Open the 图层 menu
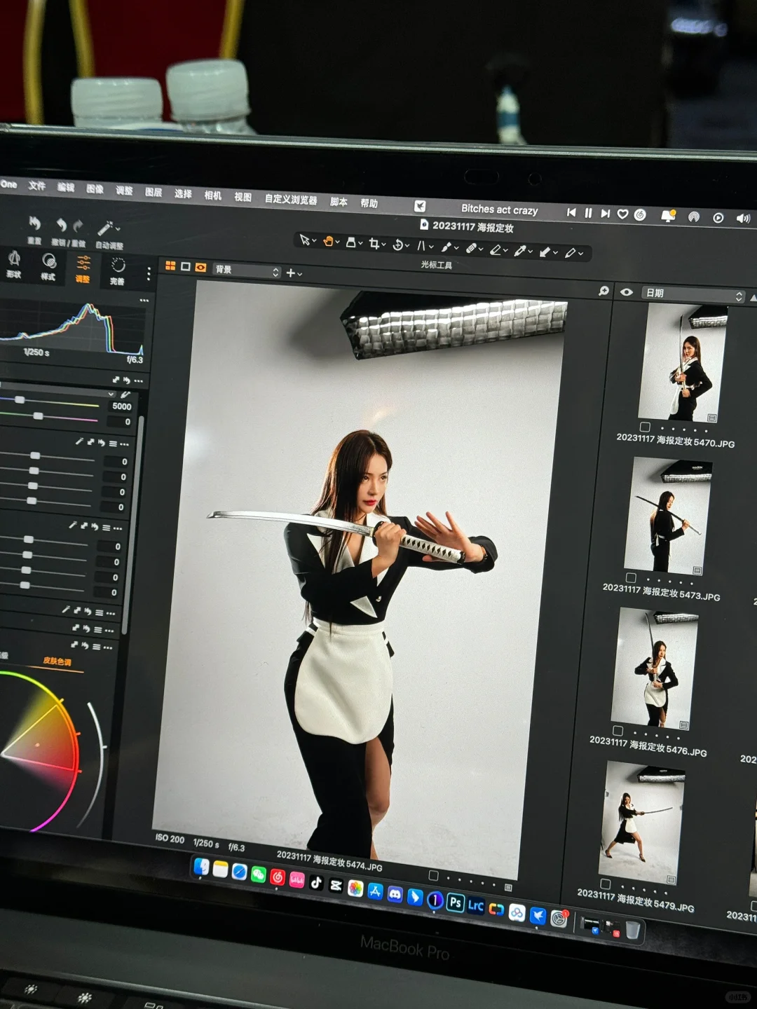The height and width of the screenshot is (1009, 757). coord(154,191)
